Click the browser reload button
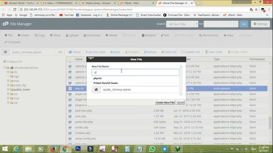Viewport: 273px width, 153px height. tap(15, 9)
